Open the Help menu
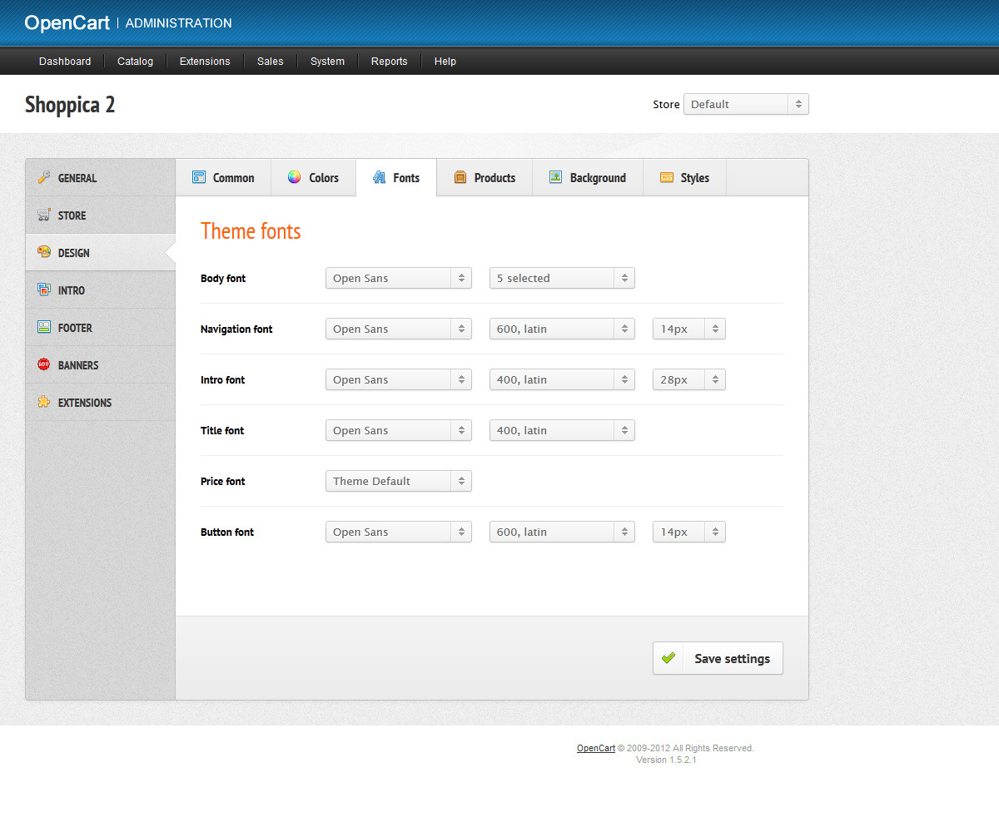 point(445,61)
